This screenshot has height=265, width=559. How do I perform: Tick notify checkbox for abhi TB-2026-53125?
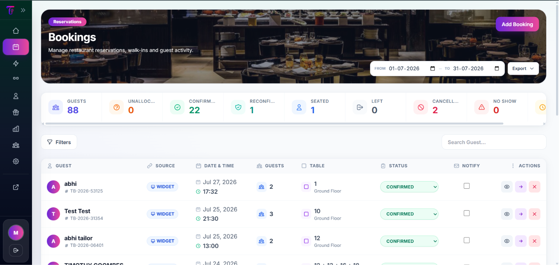pyautogui.click(x=467, y=186)
